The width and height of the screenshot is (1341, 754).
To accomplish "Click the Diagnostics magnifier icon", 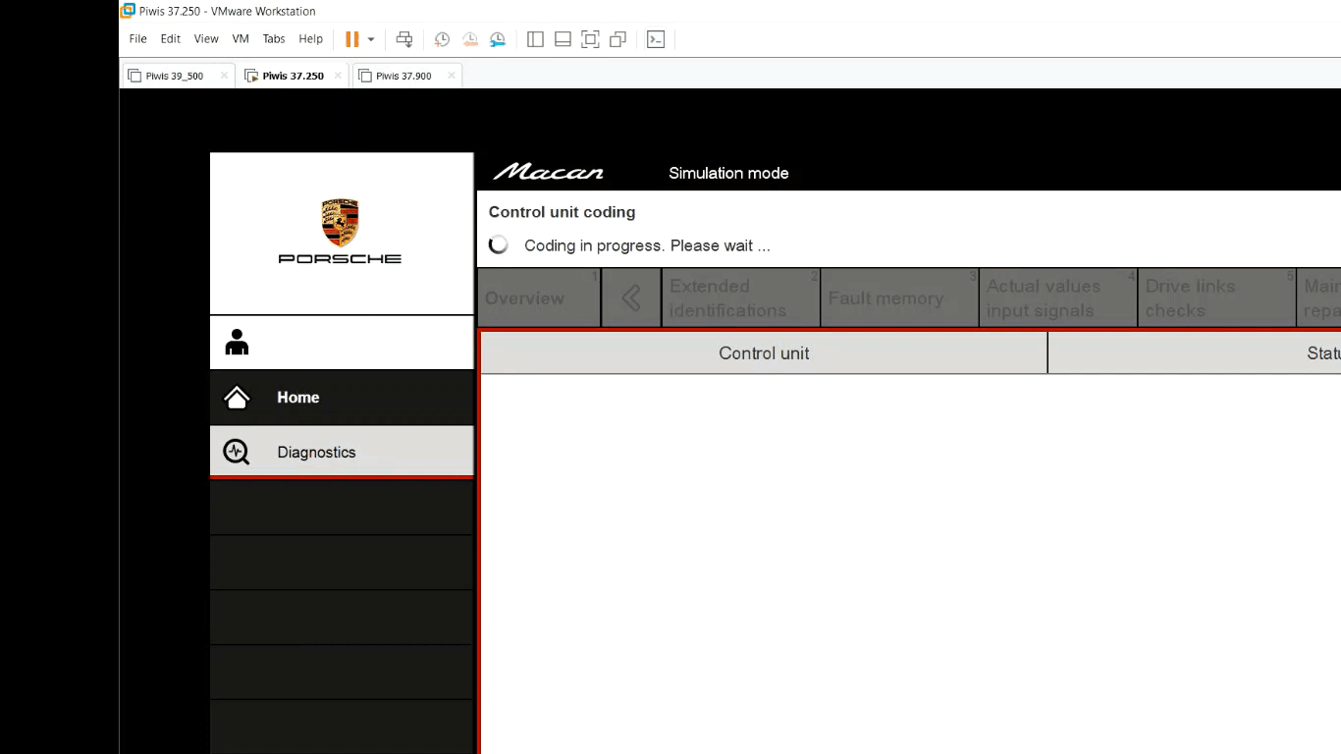I will (x=237, y=452).
